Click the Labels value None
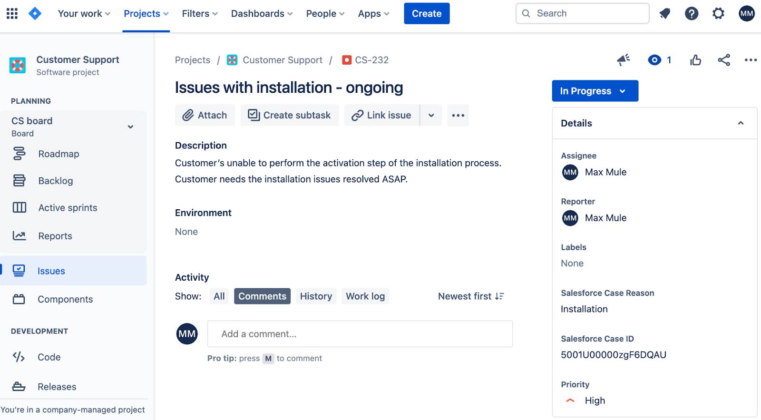The width and height of the screenshot is (761, 420). [x=572, y=264]
